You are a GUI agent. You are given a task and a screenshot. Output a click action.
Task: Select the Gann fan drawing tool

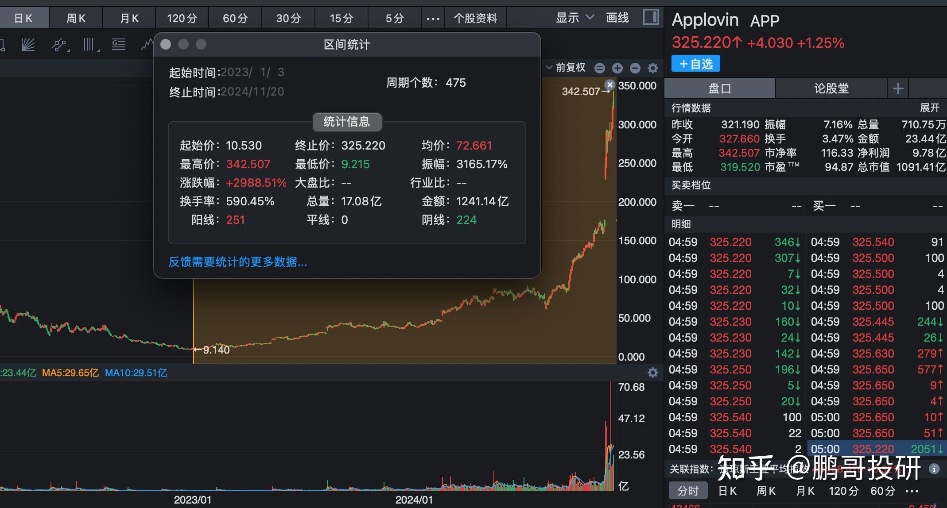coord(28,45)
